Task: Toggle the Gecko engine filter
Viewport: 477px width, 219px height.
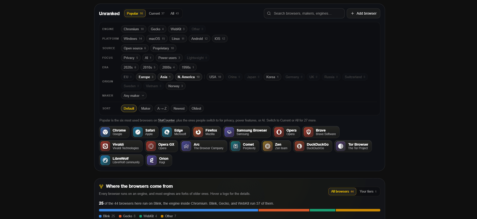Action: click(x=157, y=29)
